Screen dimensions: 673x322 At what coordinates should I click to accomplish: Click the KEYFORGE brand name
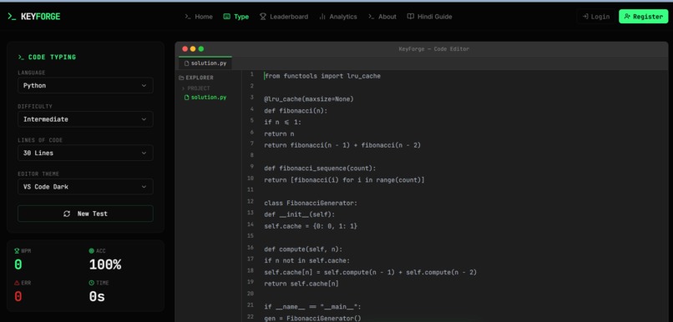[x=41, y=17]
